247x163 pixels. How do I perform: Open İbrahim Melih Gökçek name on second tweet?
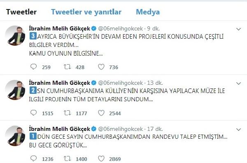pyautogui.click(x=60, y=83)
